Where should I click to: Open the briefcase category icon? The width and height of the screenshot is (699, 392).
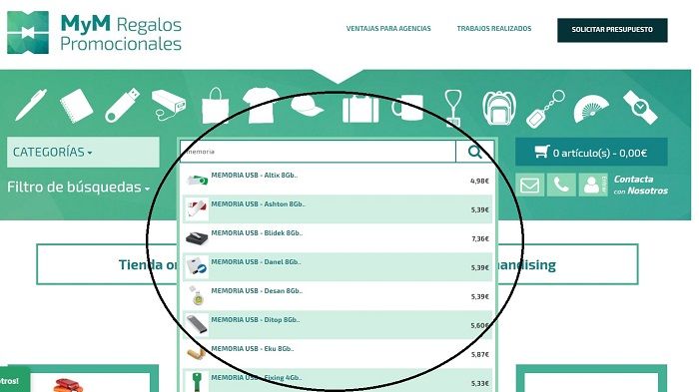[x=360, y=108]
